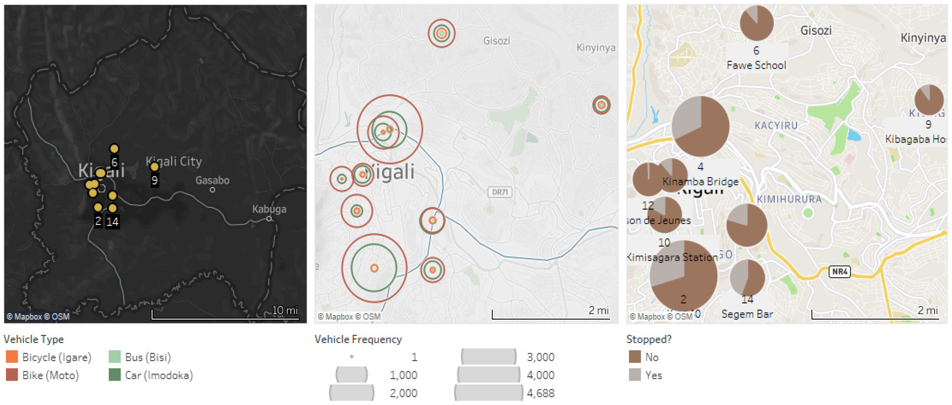Click the Kimisagara Station label
The height and width of the screenshot is (405, 952).
(673, 258)
